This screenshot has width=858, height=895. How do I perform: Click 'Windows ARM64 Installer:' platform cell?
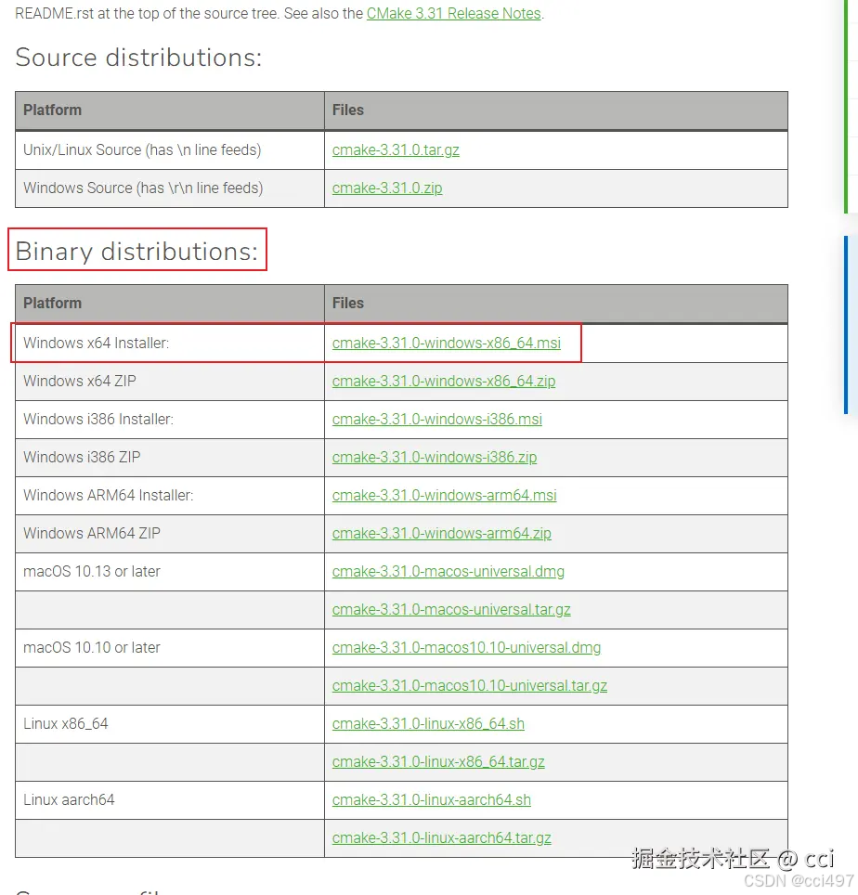pos(170,496)
